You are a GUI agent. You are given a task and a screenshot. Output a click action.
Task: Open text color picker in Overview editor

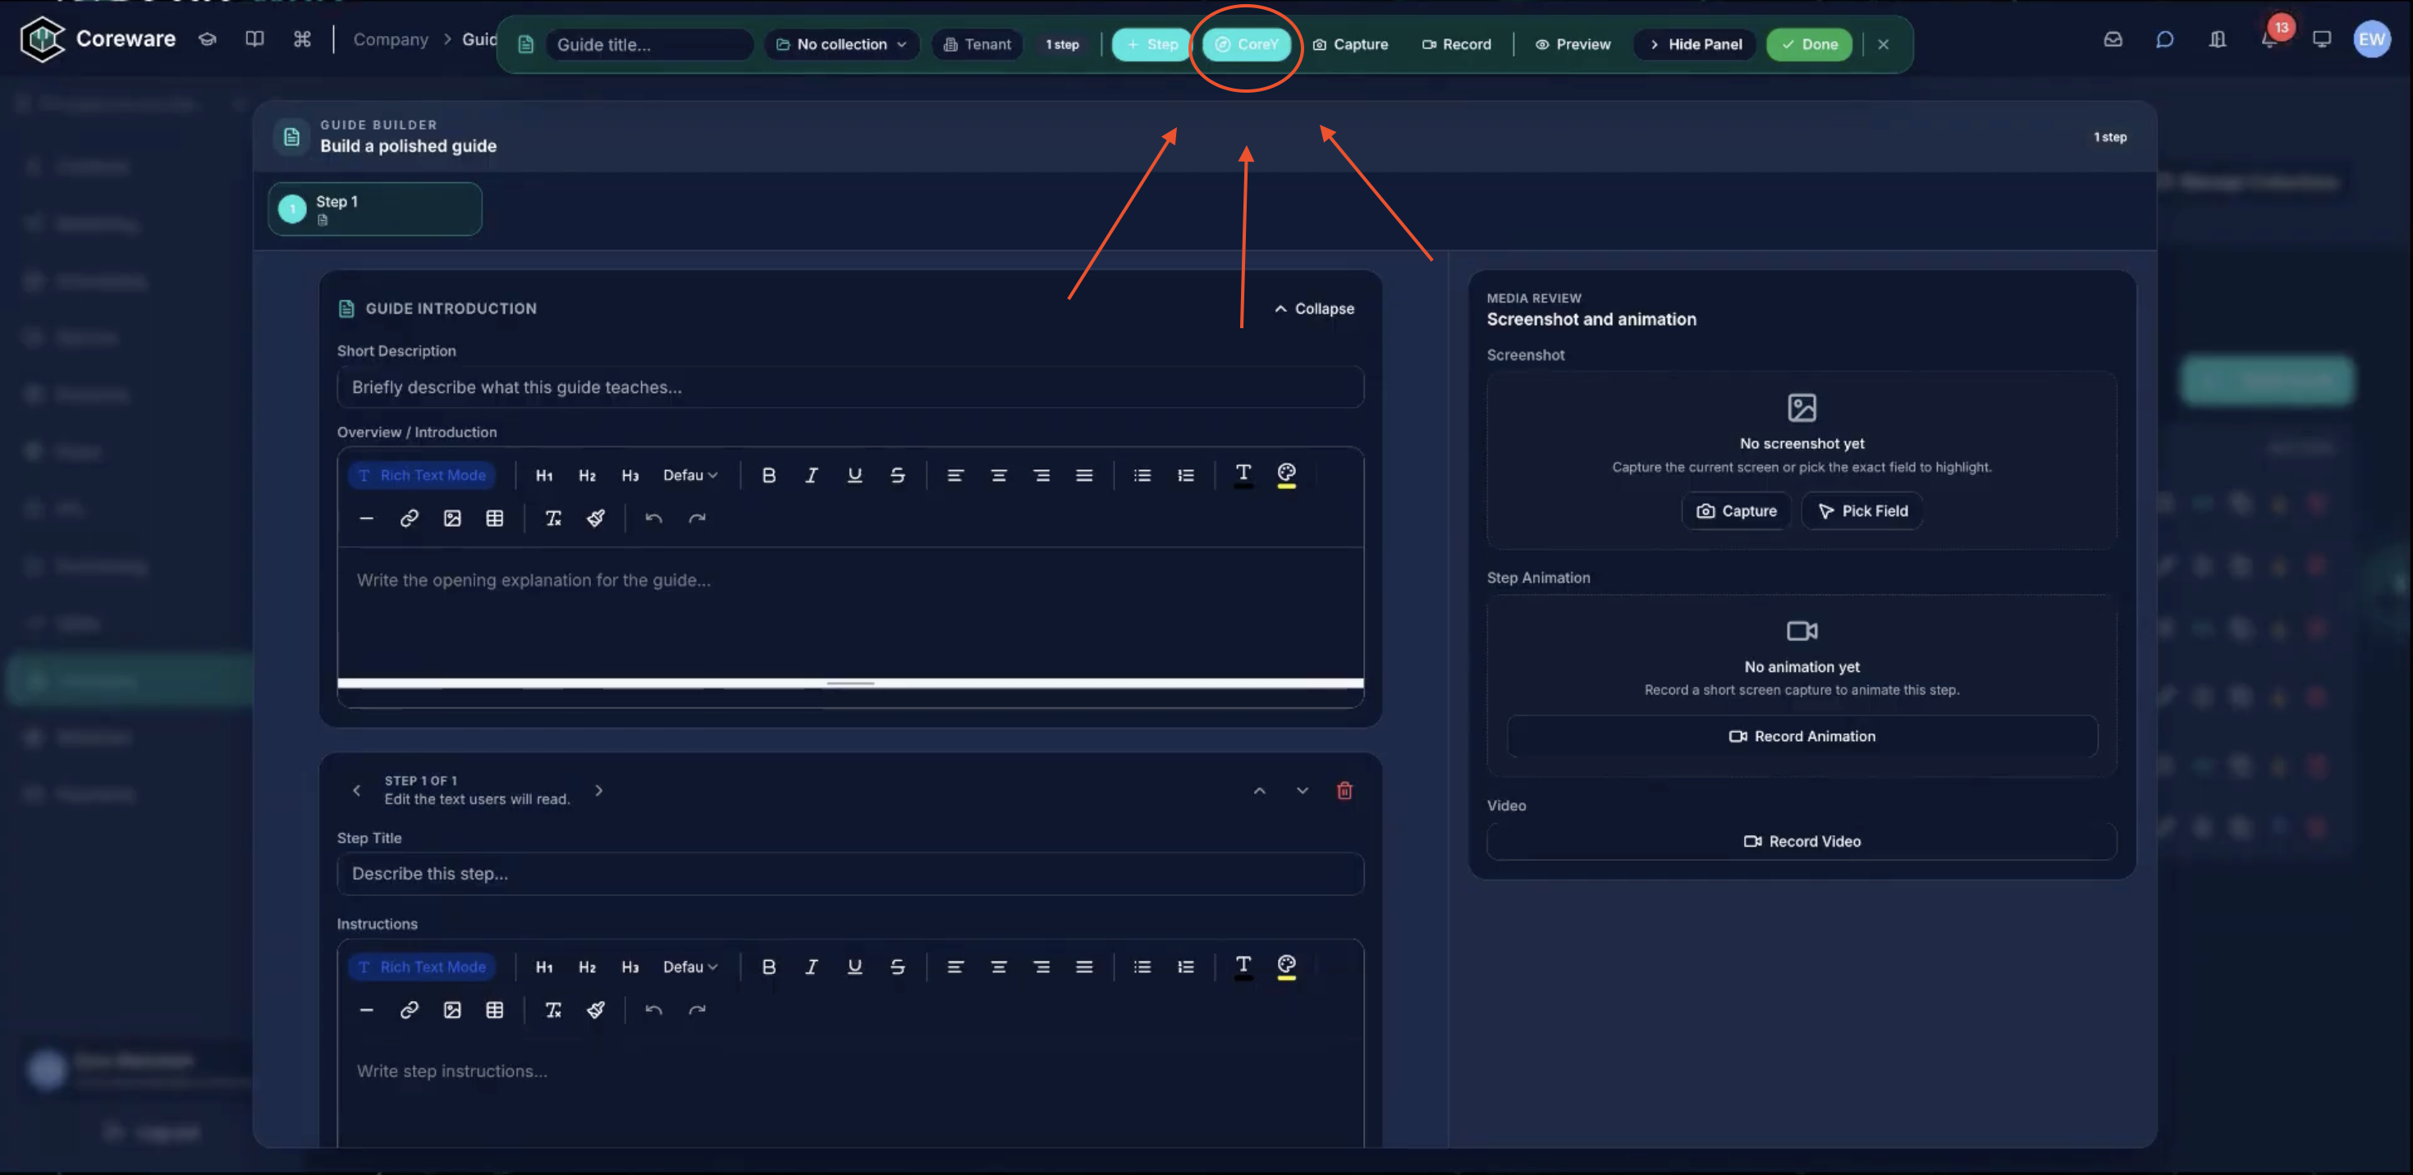(1243, 475)
